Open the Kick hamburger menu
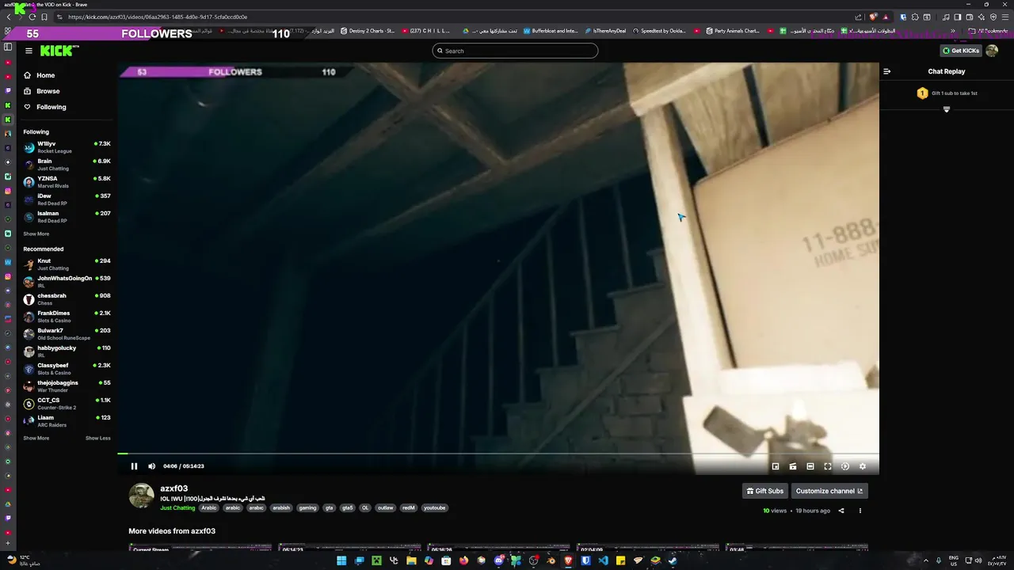 [x=29, y=51]
